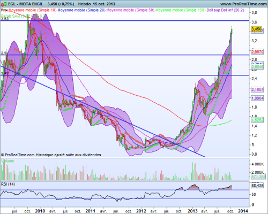268x214 pixels.
Task: Click the green 2,6546 price tag
Action: pos(257,67)
